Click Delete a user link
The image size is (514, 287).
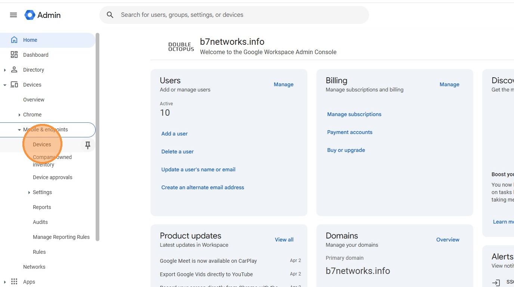(x=177, y=152)
